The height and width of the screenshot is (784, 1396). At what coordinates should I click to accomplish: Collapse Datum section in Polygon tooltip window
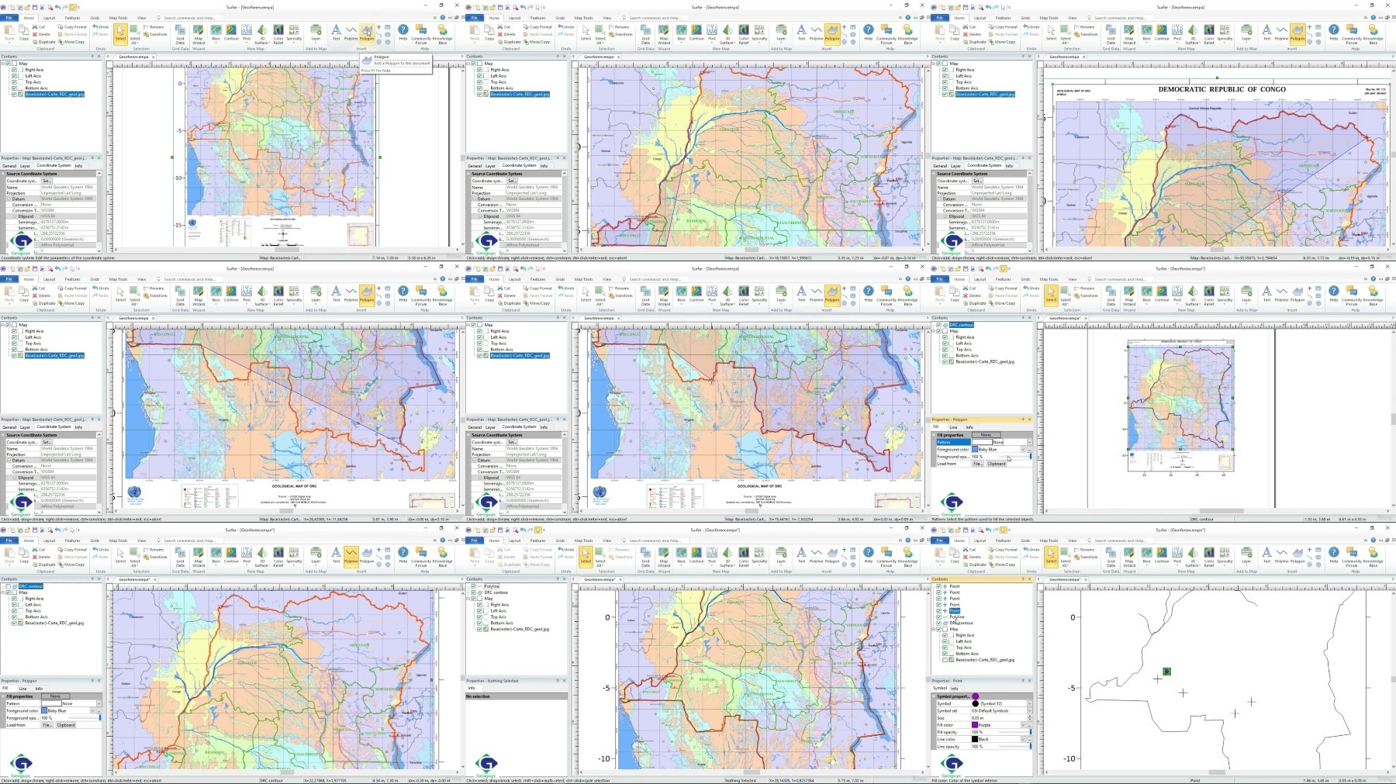[x=8, y=199]
